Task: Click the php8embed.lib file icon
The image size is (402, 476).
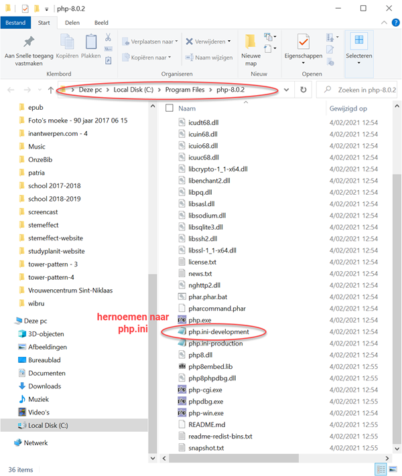Action: coord(182,366)
